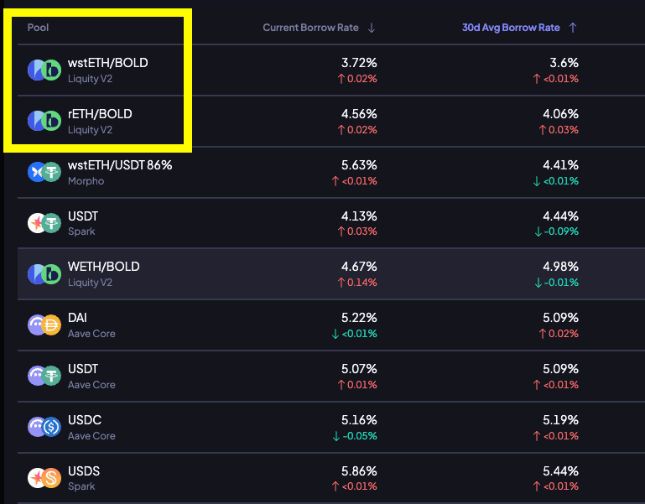Click the USDT Aave Core pool icon
This screenshot has height=504, width=645.
pos(44,376)
